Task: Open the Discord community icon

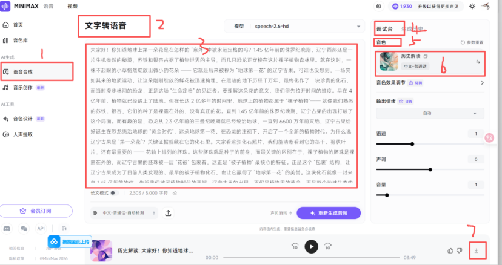Action: click(x=7, y=228)
